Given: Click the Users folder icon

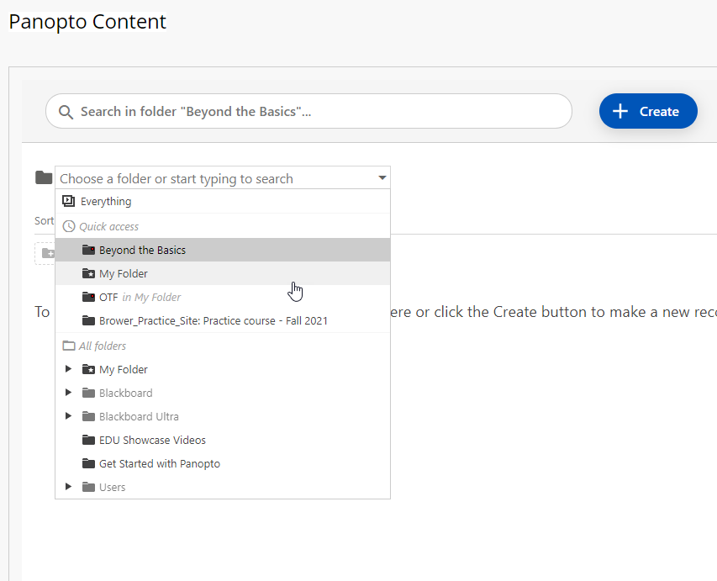Looking at the screenshot, I should coord(88,487).
